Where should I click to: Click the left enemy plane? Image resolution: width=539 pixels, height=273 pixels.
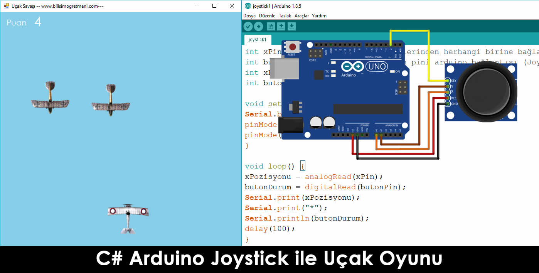tap(50, 98)
